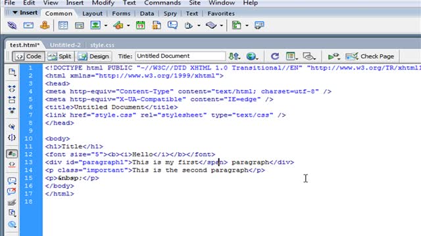
Task: Switch to Design view
Action: click(x=93, y=56)
